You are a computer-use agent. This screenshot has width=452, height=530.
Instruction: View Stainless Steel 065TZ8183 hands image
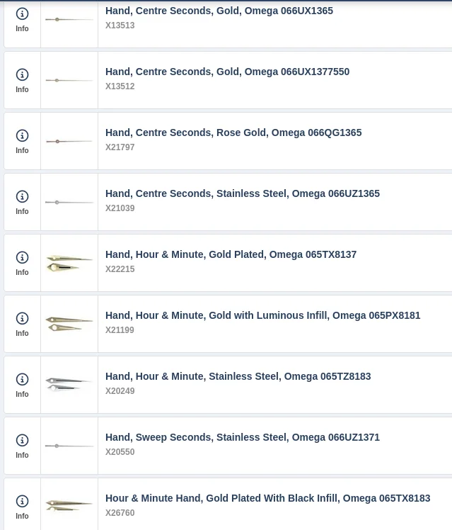(x=69, y=385)
